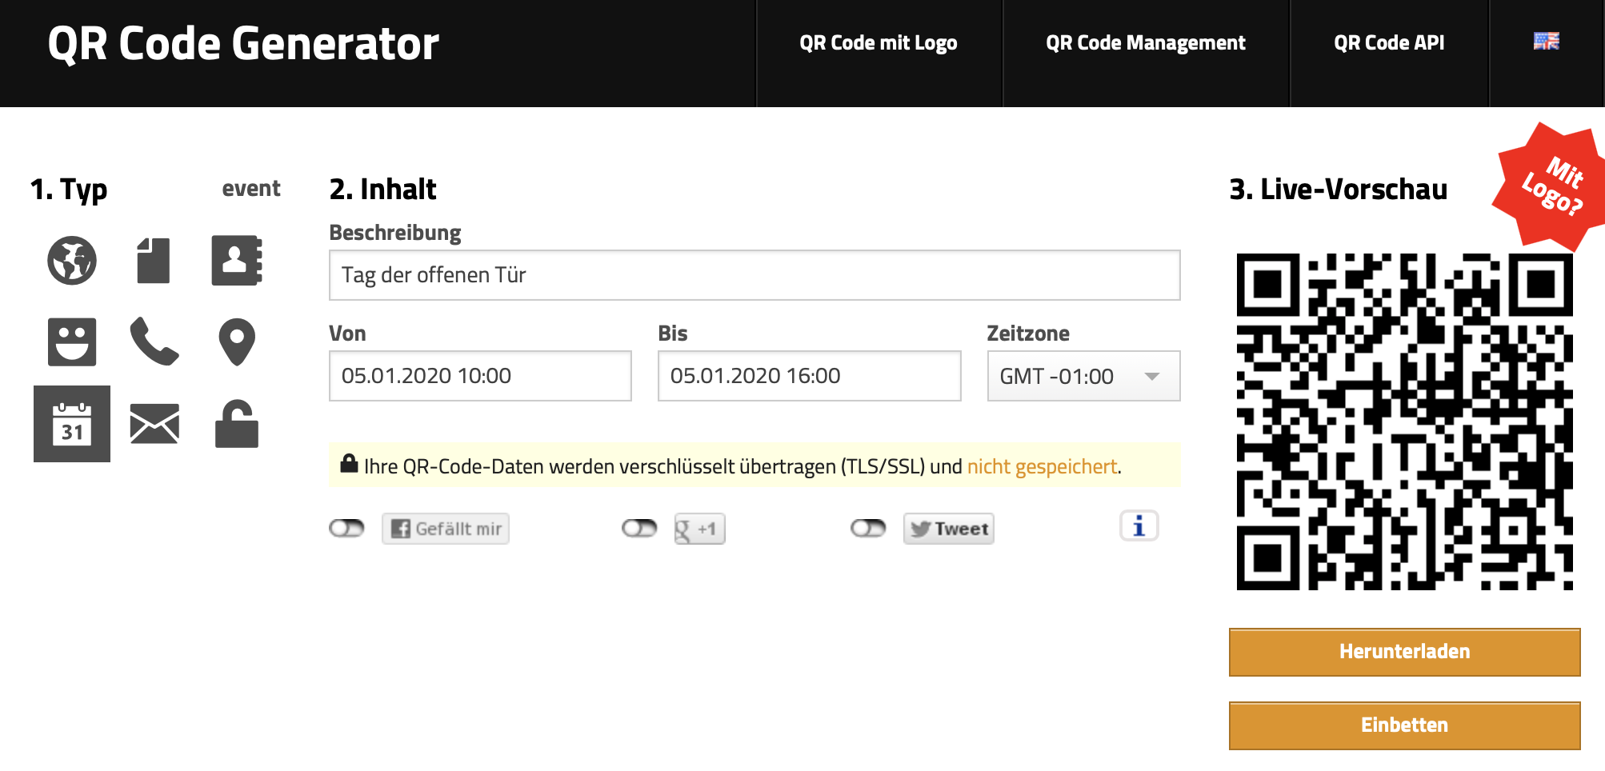1605x771 pixels.
Task: Open QR Code mit Logo menu
Action: 879,42
